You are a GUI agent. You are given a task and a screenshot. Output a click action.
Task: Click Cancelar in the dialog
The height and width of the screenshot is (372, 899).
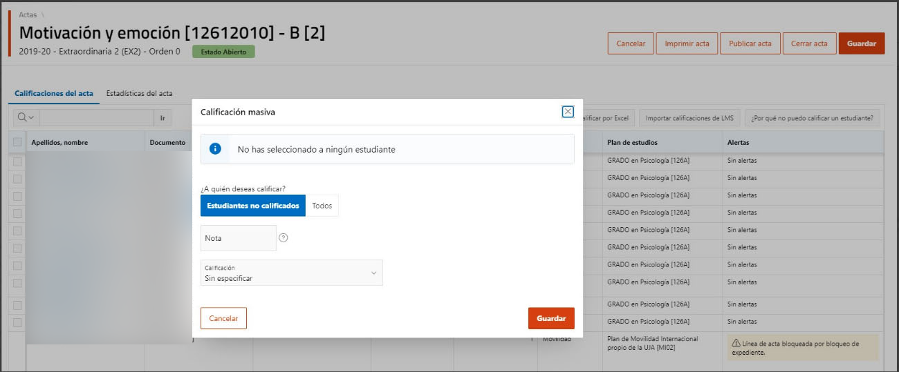click(223, 318)
